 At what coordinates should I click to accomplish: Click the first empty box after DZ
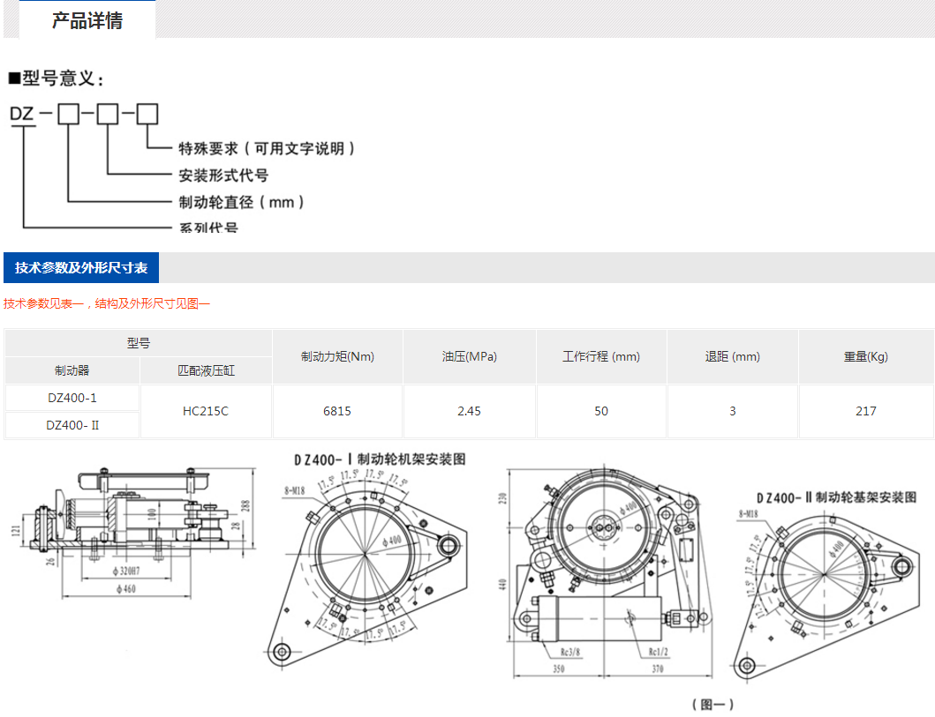coord(68,114)
